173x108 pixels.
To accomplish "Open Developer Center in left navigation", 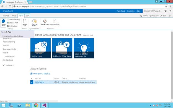I will click(x=9, y=49).
